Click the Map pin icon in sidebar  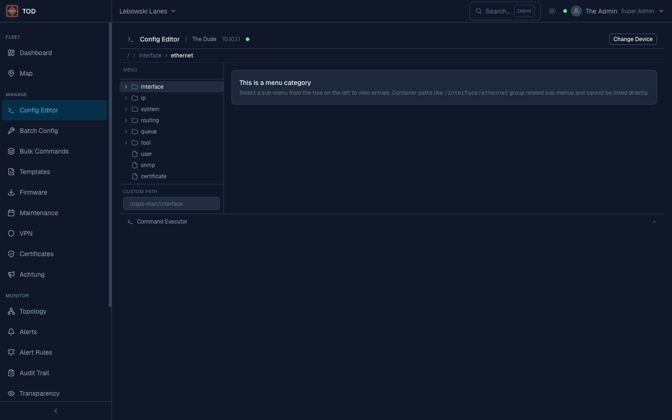11,73
